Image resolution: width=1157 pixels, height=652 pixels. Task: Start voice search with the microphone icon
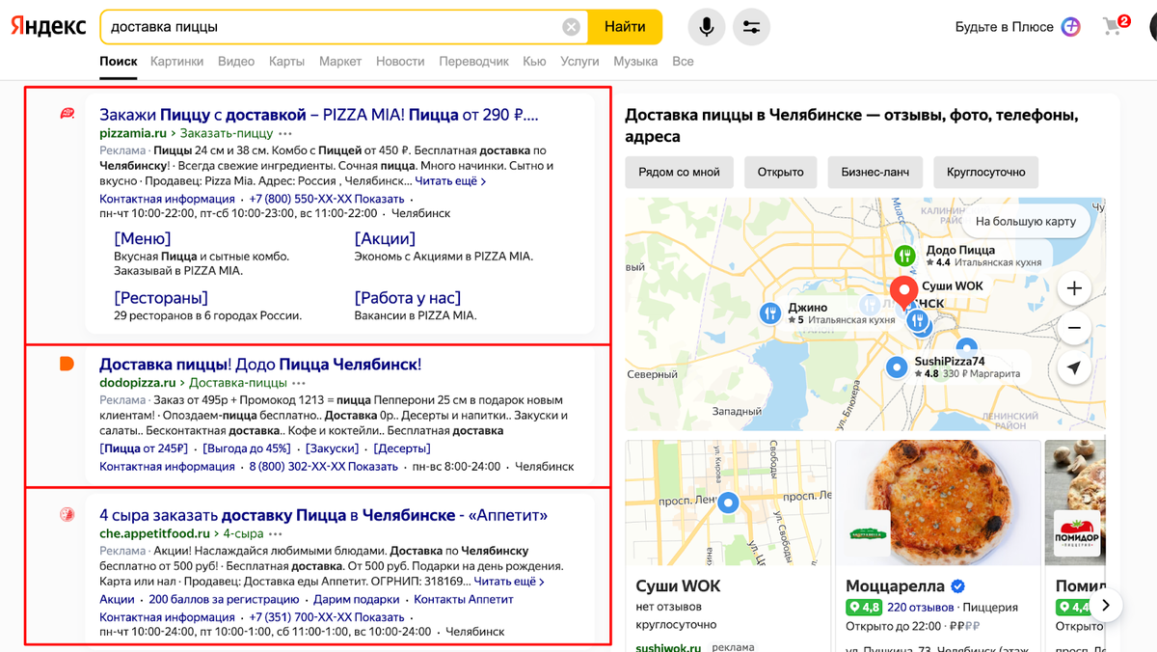point(707,27)
